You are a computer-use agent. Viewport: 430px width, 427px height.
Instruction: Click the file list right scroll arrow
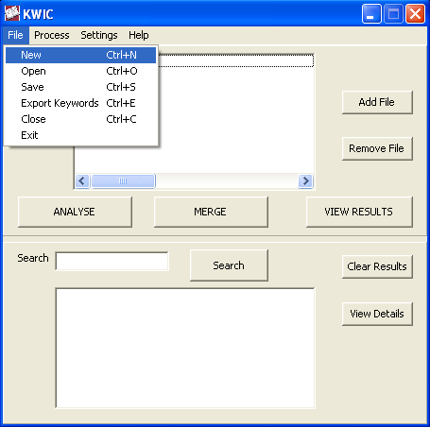coord(305,181)
